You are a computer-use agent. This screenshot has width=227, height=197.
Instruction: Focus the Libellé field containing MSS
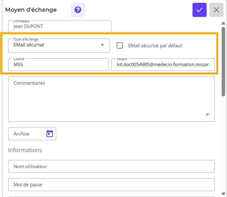[x=58, y=65]
